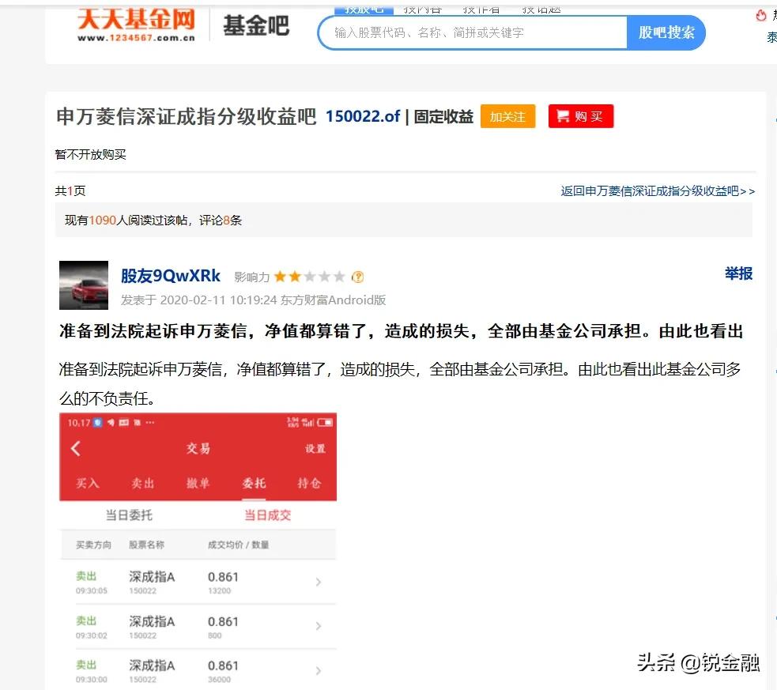
Task: Expand the second 深成指A row with its chevron
Action: (x=319, y=626)
